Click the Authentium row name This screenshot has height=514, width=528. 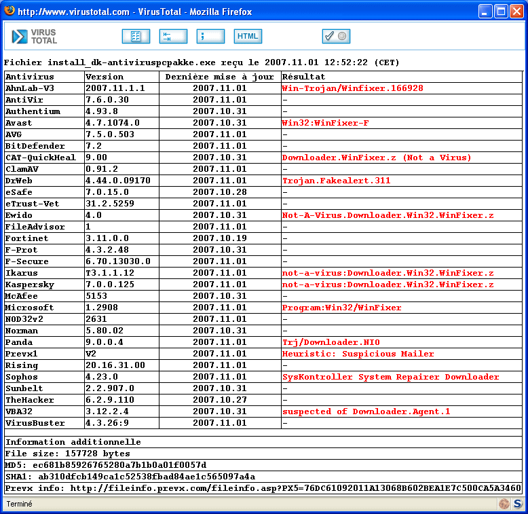click(x=33, y=111)
